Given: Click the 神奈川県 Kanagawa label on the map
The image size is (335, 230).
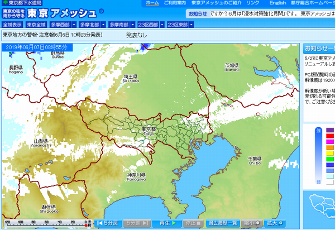Looking at the screenshot, I should tap(137, 177).
